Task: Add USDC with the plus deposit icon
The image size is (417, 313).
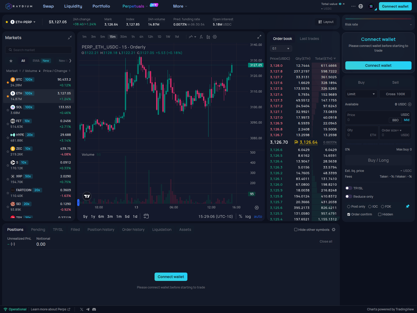Action: (410, 104)
